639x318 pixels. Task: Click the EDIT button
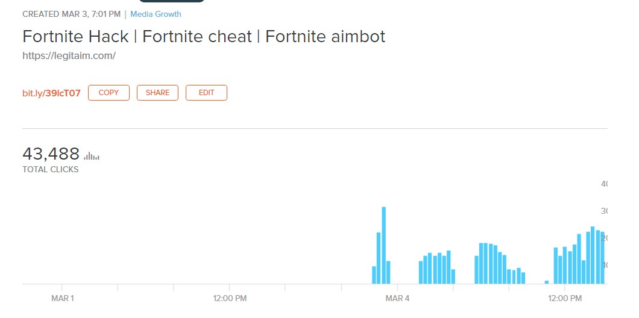pyautogui.click(x=206, y=93)
